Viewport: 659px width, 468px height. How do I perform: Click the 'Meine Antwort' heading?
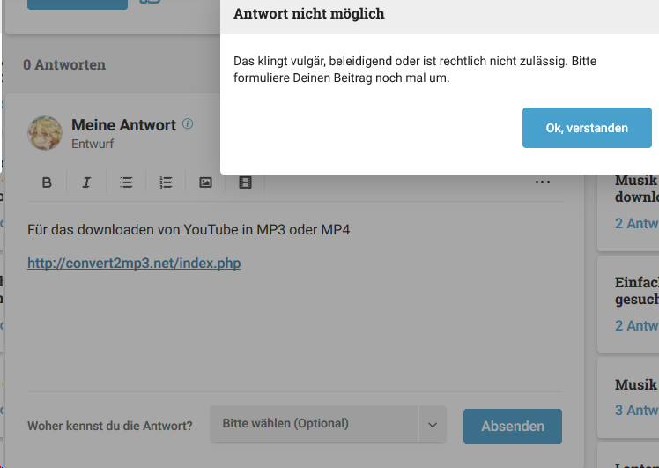click(123, 125)
